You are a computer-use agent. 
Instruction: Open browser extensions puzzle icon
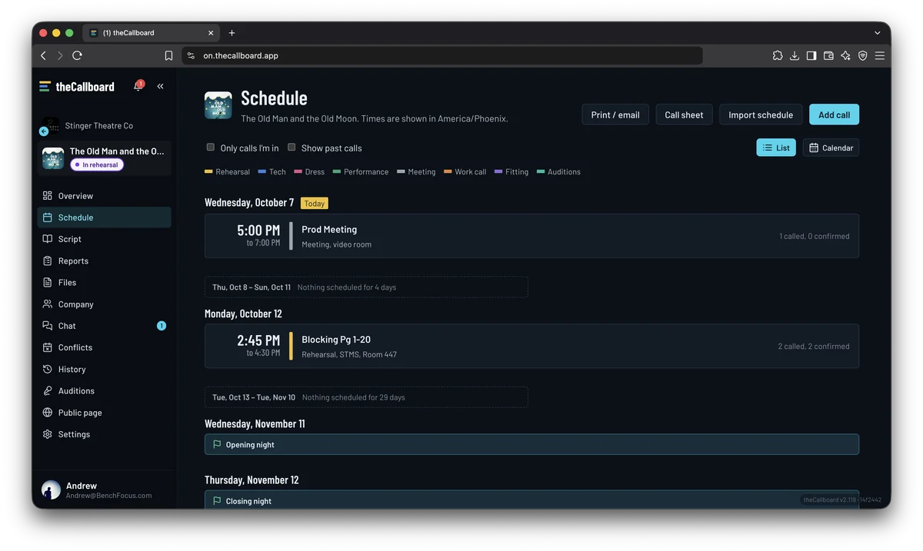coord(778,55)
